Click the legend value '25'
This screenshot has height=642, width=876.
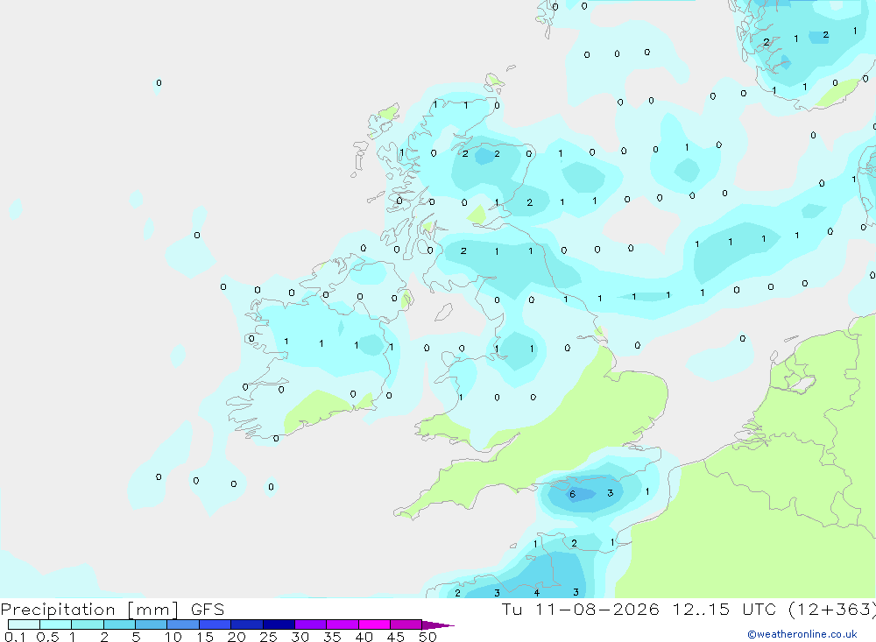(268, 637)
